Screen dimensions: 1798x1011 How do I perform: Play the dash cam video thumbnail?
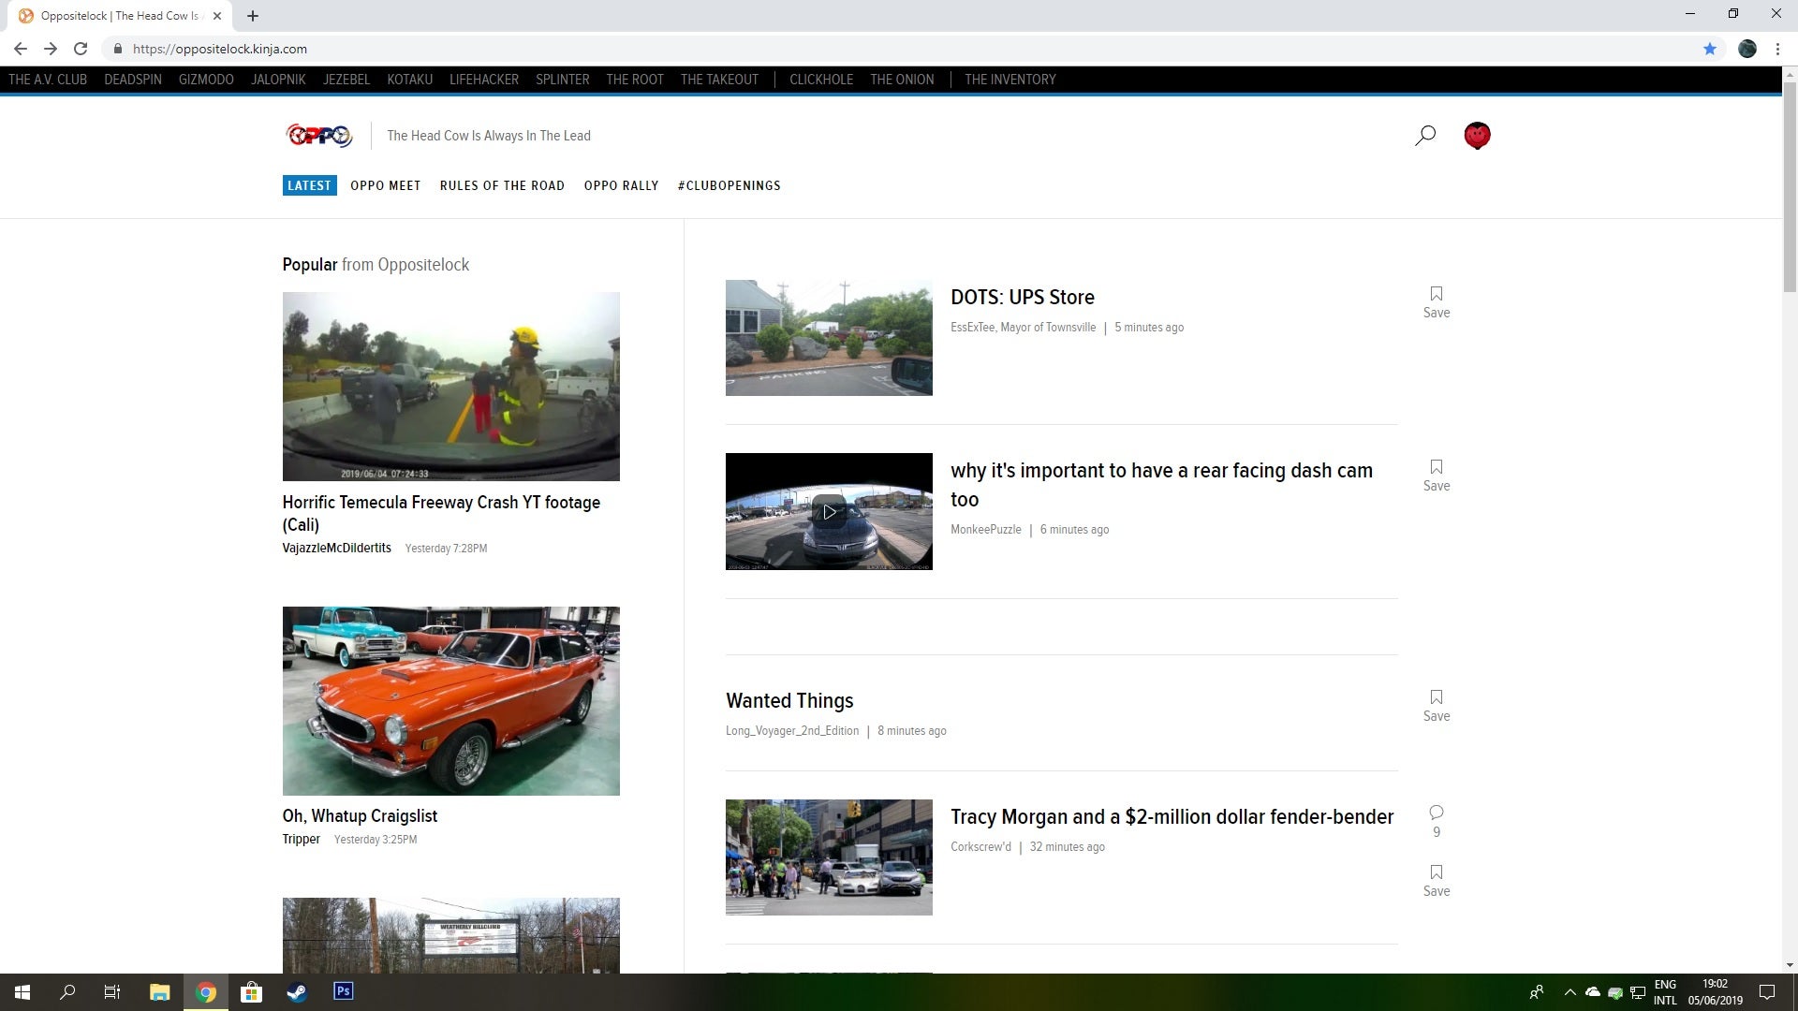[x=829, y=512]
